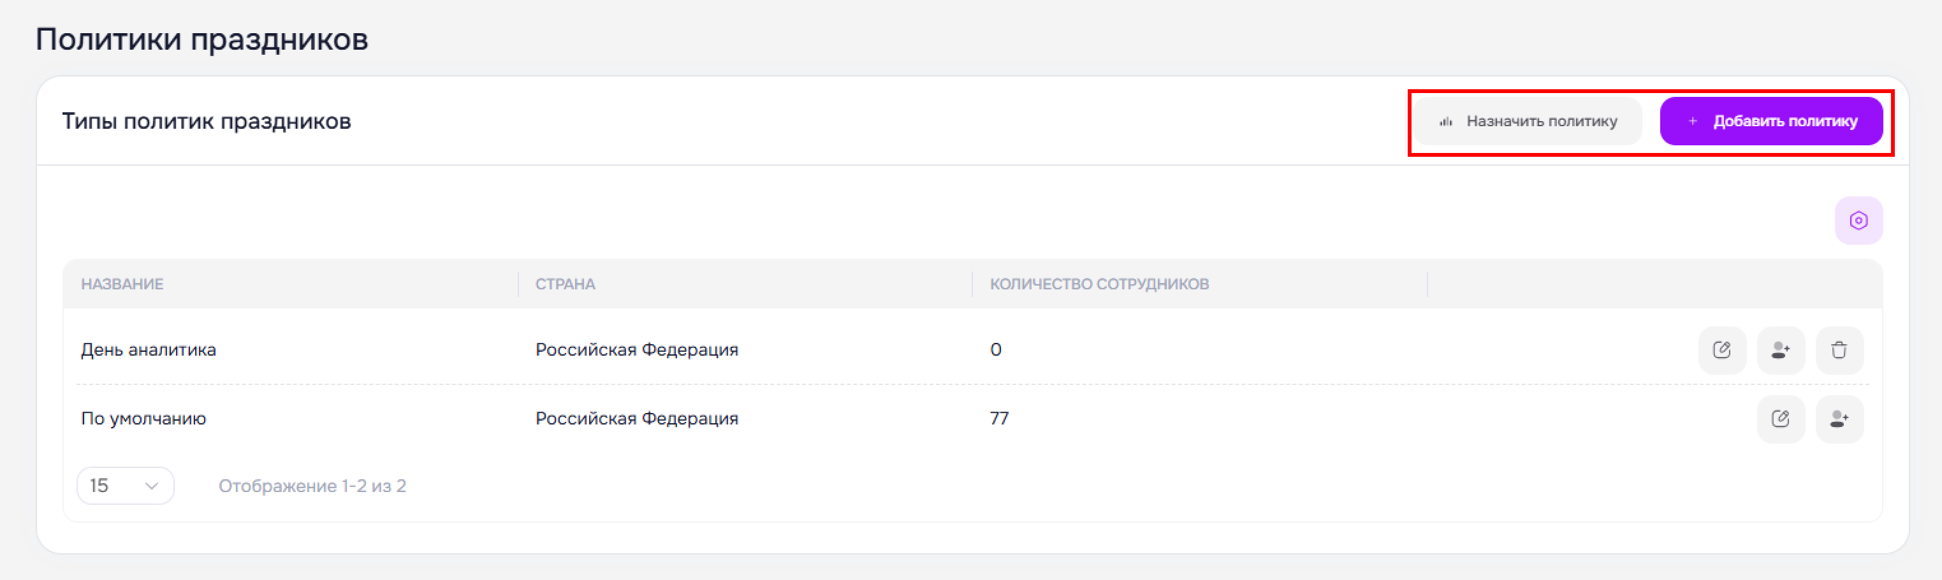Sort by Количество сотрудников column header
Screen dimensions: 1942x580
tap(1099, 284)
